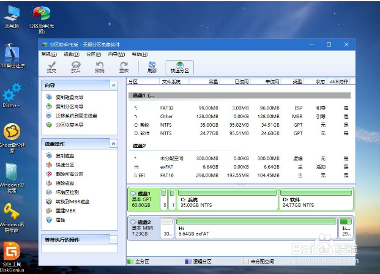380x274 pixels.
Task: Open the 分区(P) menu
Action: pos(94,54)
